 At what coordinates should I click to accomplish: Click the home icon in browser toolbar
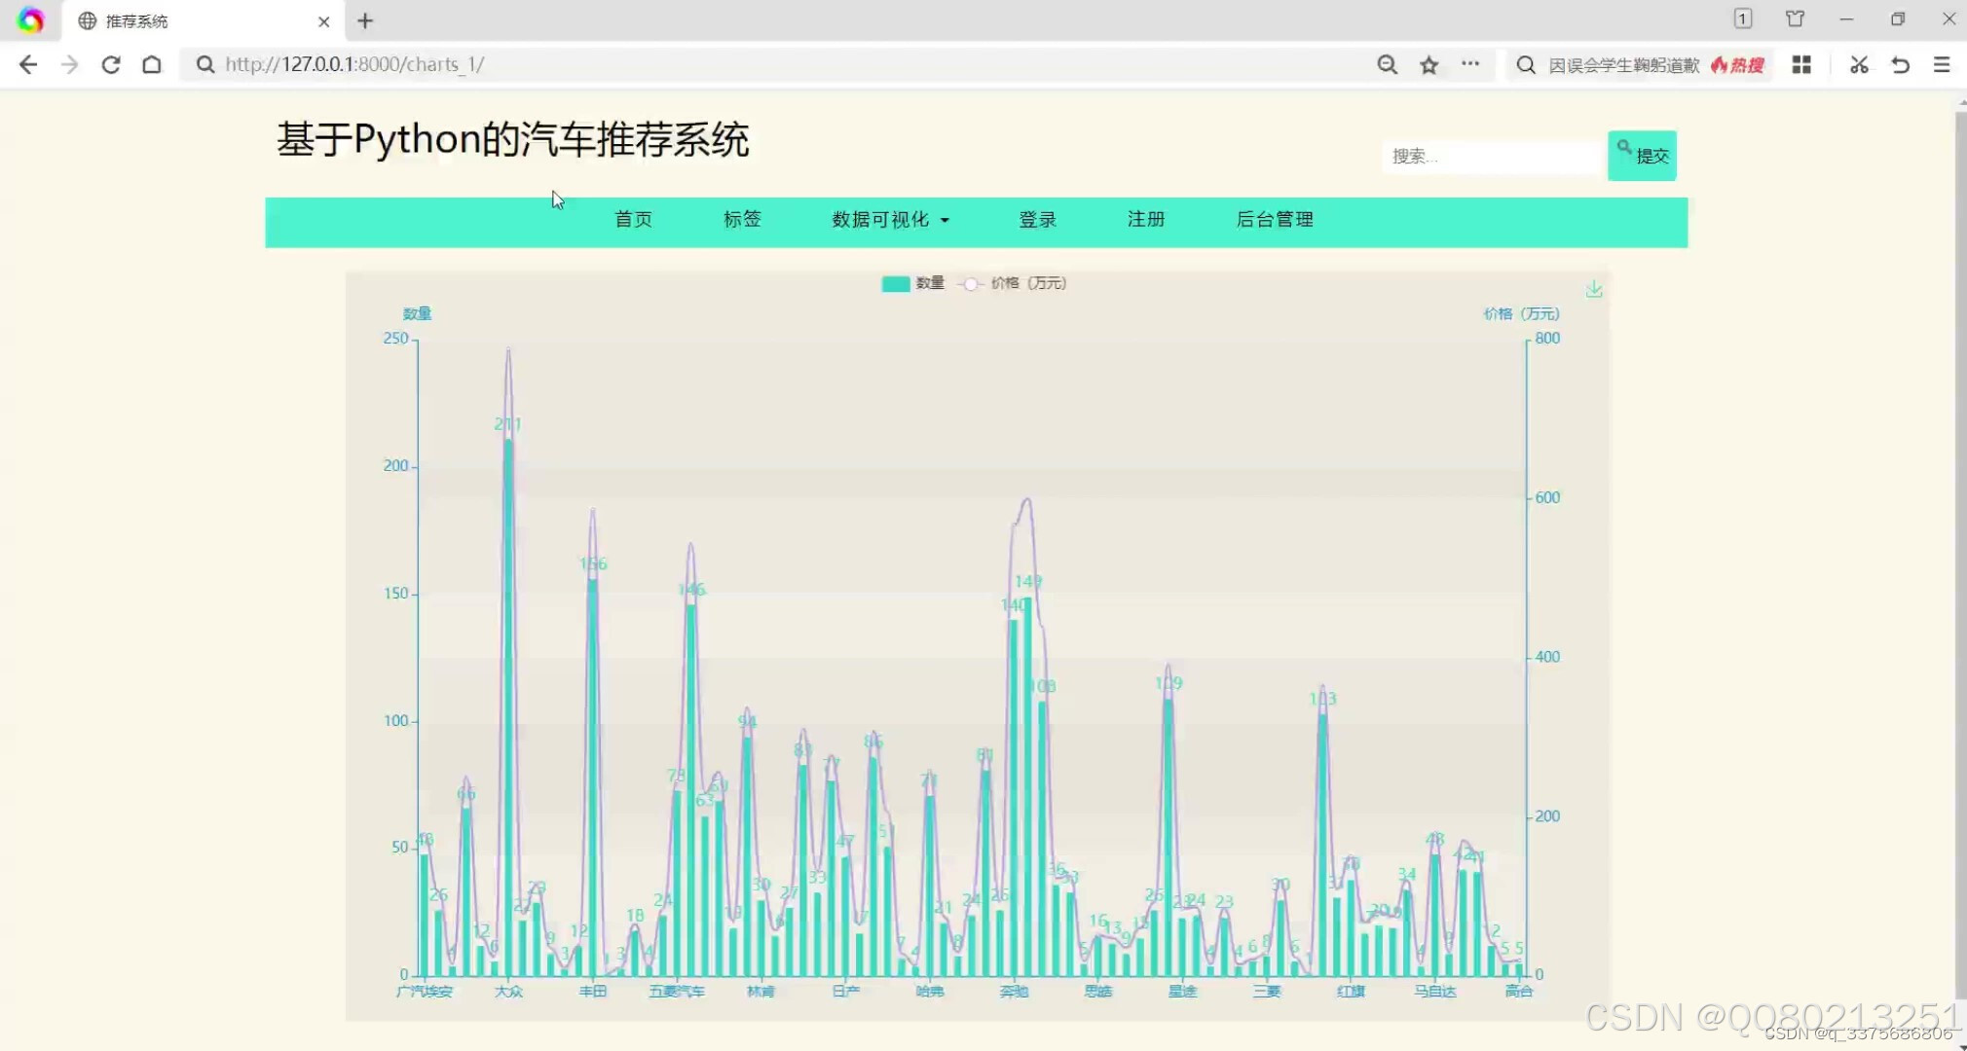pyautogui.click(x=152, y=64)
